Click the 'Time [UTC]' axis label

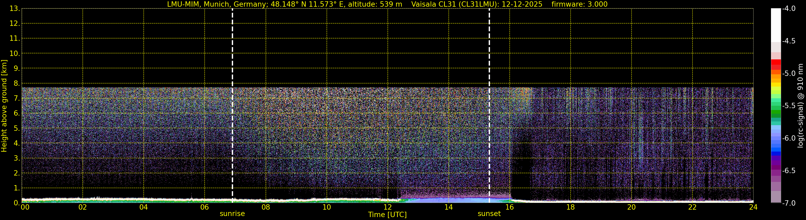coord(387,215)
